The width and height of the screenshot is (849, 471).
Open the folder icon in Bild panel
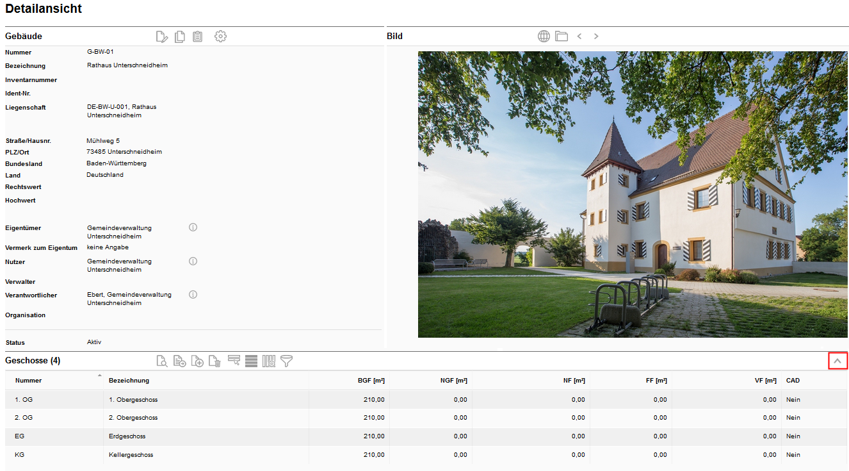562,37
